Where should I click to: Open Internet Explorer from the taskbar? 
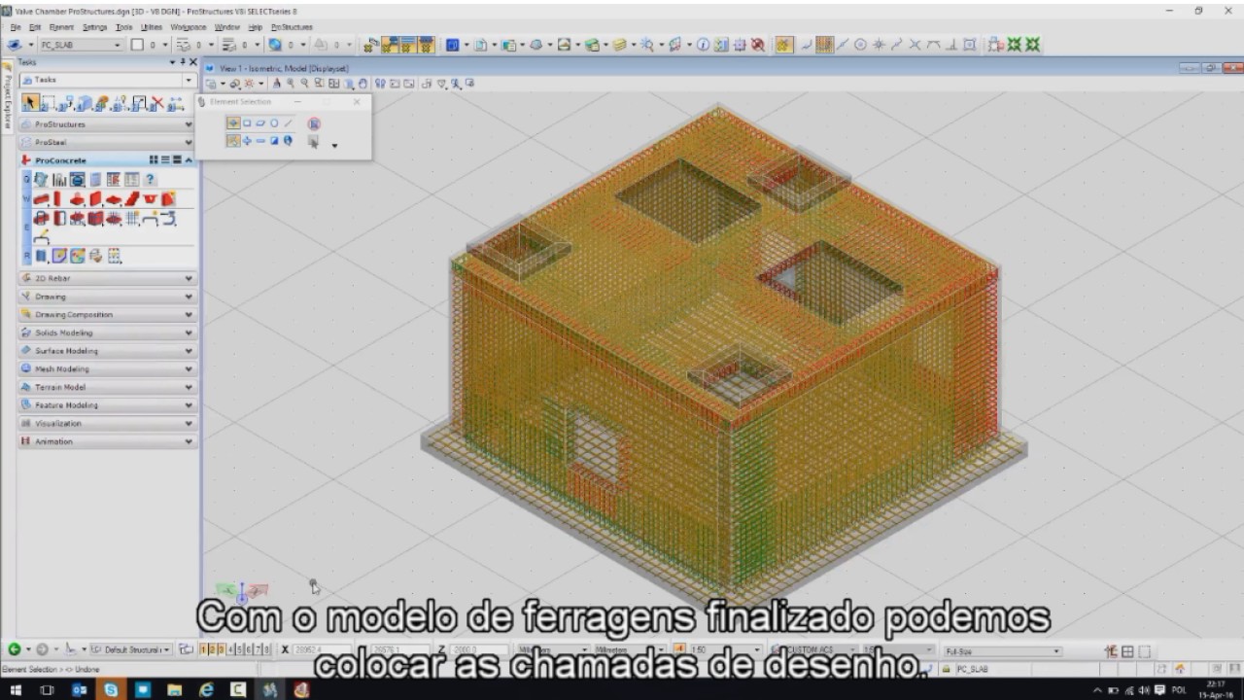tap(206, 689)
